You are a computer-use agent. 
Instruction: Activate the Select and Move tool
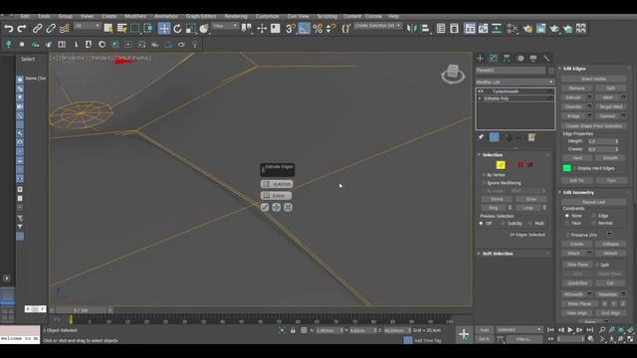(x=164, y=29)
